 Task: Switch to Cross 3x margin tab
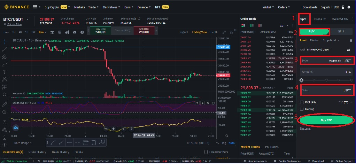click(x=320, y=19)
